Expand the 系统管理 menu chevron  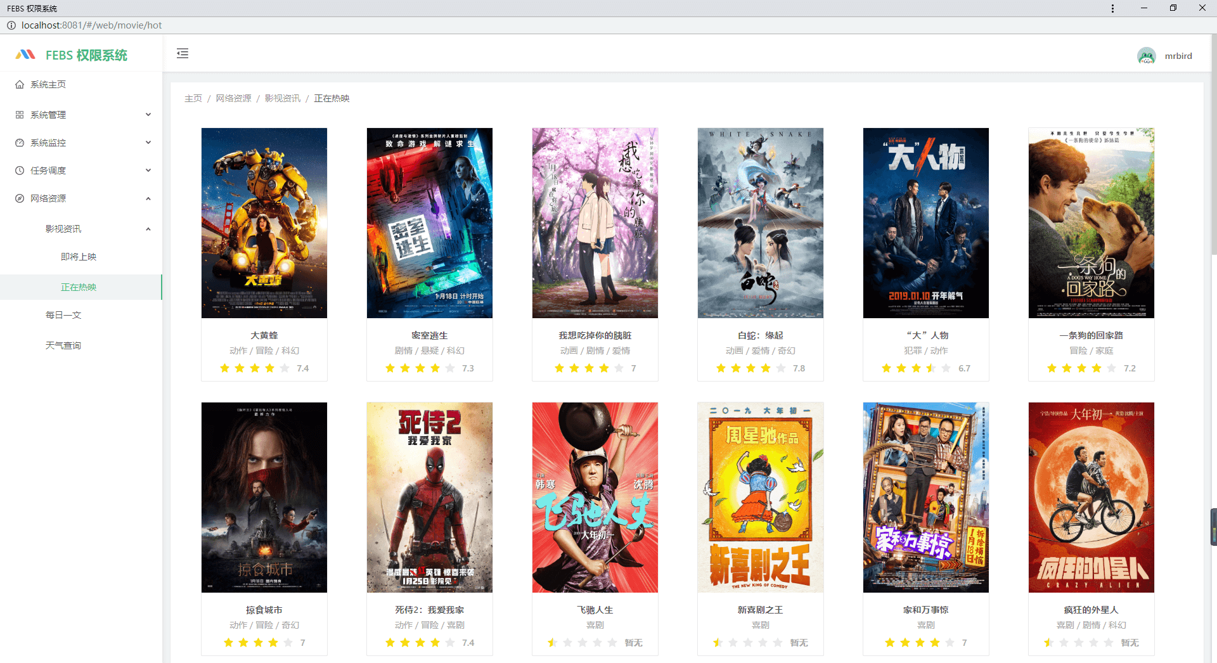[148, 115]
